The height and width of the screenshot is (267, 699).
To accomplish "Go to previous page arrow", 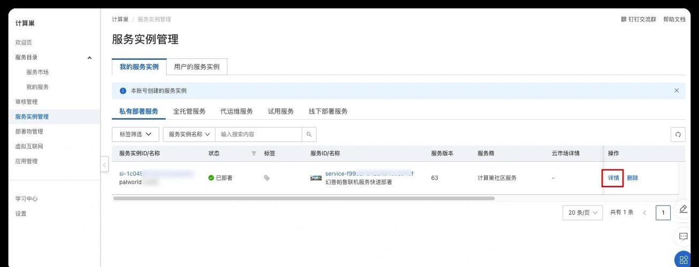I will (x=644, y=213).
